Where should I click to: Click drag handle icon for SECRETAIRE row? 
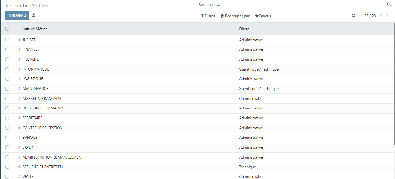19,118
